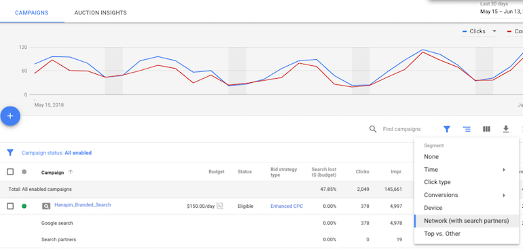Choose the Device segment option
Viewport: 523px width, 250px height.
[467, 208]
